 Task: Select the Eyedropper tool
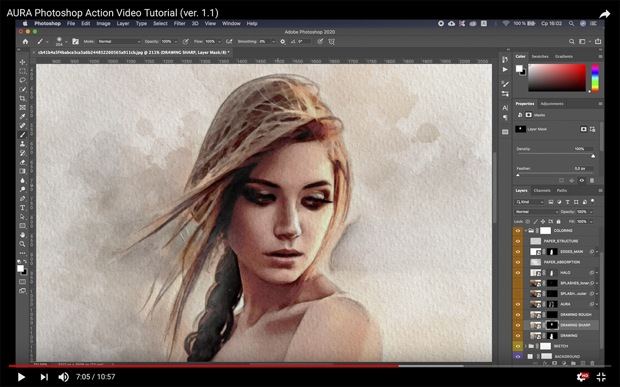coord(22,117)
